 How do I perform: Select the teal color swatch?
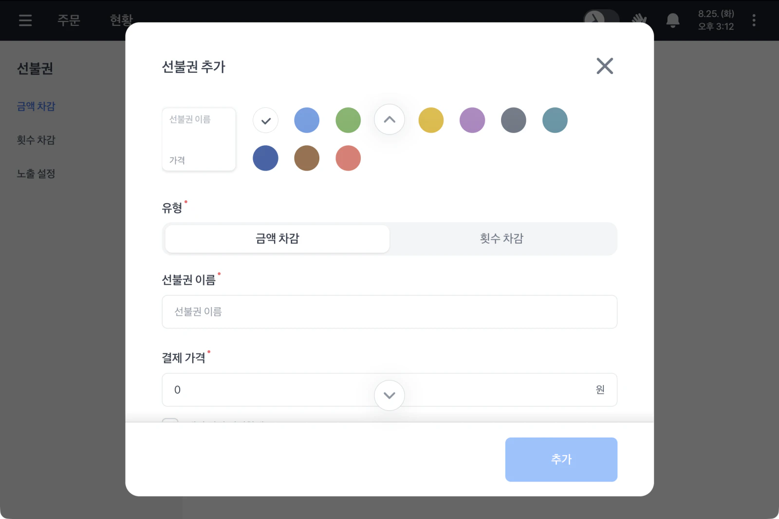(x=555, y=120)
